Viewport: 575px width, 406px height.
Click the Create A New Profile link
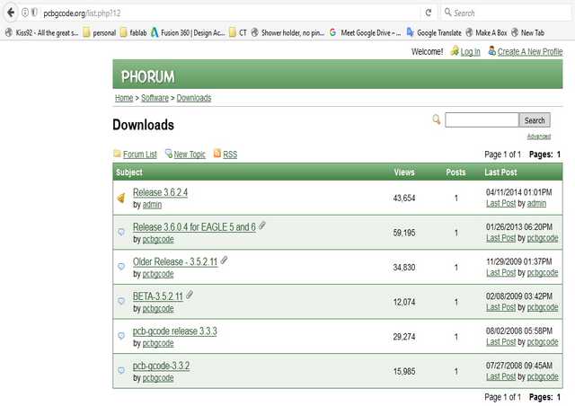tap(530, 52)
